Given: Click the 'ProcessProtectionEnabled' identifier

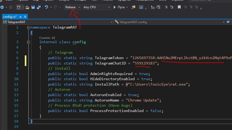Looking at the screenshot, I should pos(117,111).
